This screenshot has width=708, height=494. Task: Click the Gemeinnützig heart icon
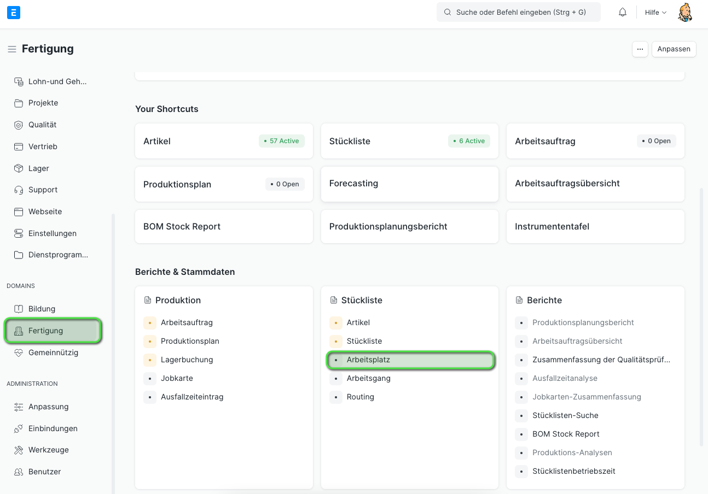click(19, 352)
